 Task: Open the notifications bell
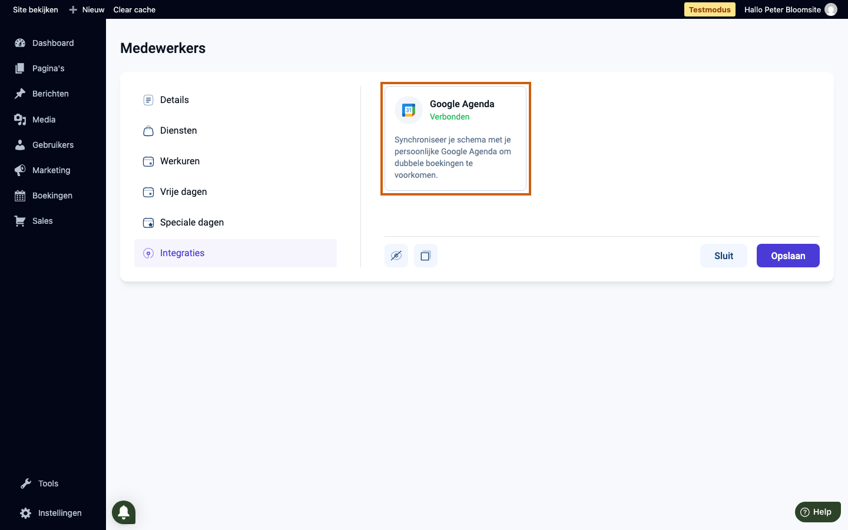pyautogui.click(x=124, y=512)
